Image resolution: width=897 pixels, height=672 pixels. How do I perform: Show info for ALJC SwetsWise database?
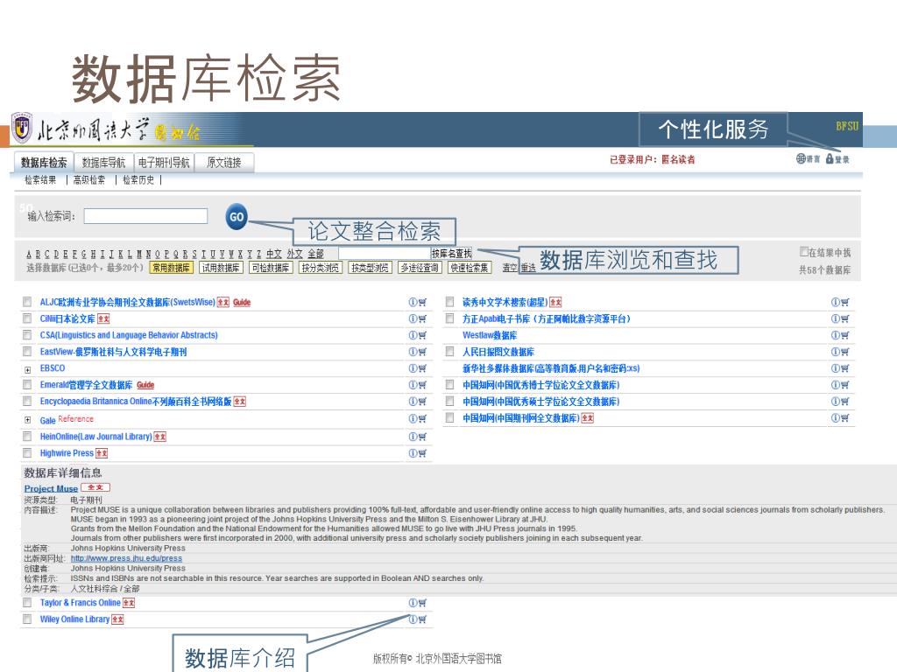click(x=413, y=302)
